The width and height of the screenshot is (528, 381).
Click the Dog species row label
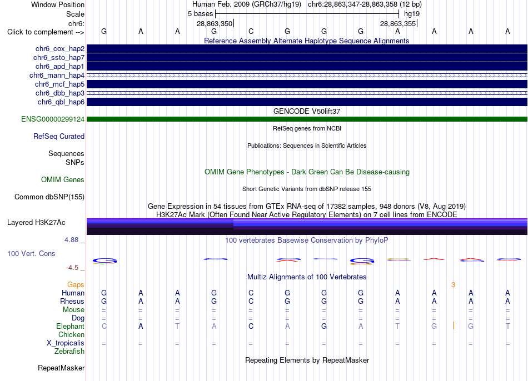click(78, 318)
